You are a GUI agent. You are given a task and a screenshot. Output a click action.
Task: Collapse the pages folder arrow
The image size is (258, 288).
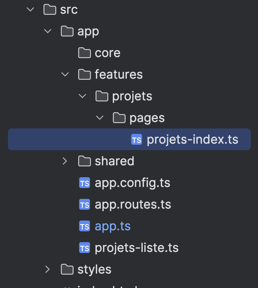click(100, 118)
